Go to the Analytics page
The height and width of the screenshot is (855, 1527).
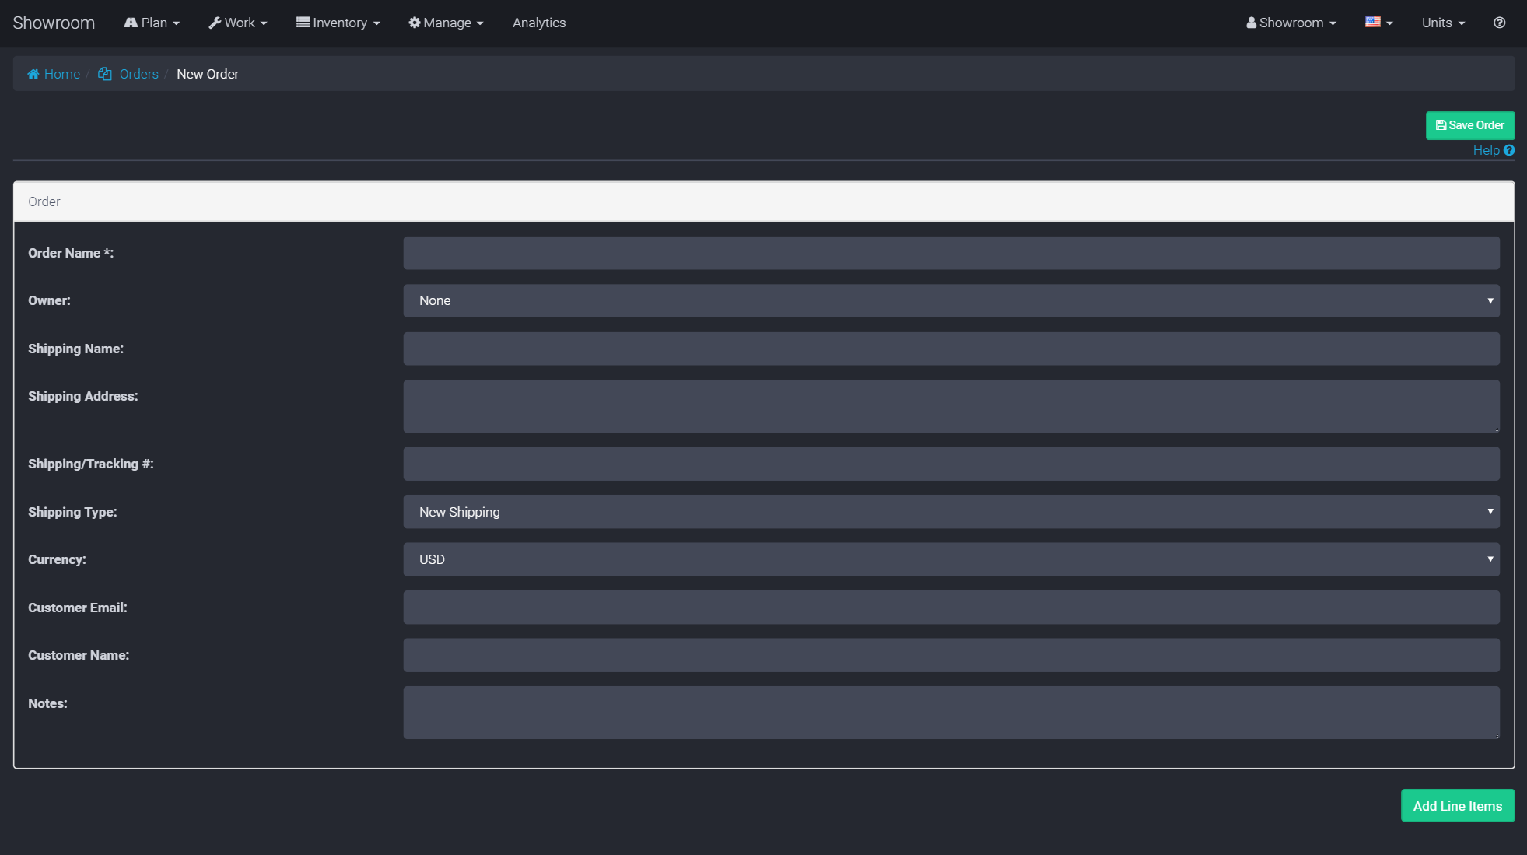(x=539, y=23)
